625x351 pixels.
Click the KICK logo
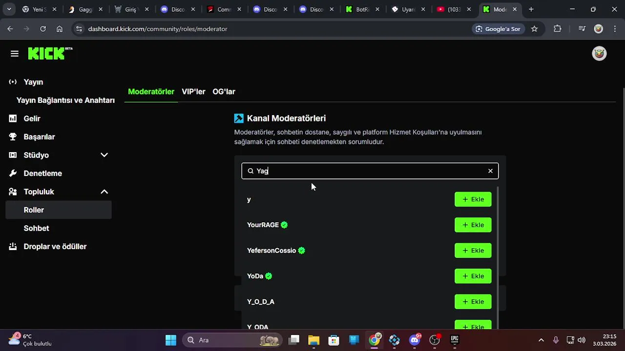pos(50,53)
